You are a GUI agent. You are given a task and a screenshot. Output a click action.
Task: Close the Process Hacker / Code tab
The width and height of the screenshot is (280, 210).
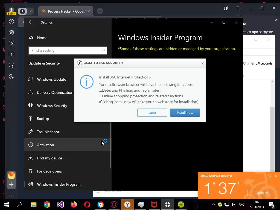(x=89, y=11)
